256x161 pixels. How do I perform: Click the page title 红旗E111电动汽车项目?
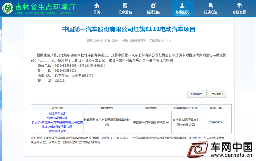[x=129, y=29]
